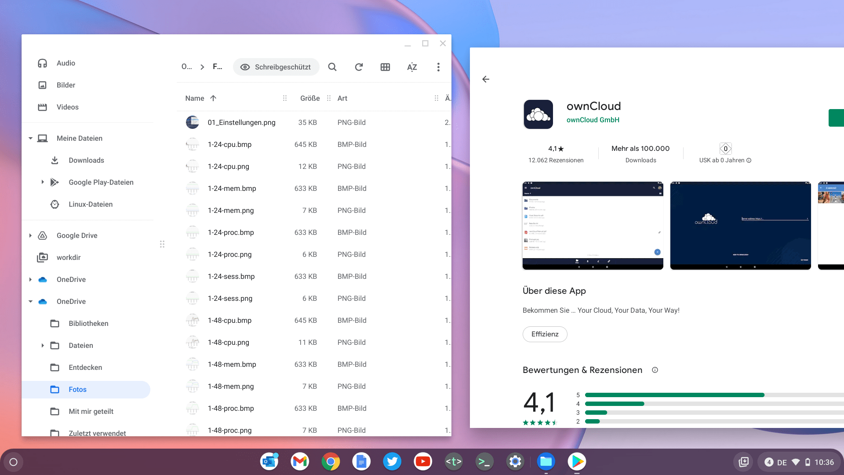
Task: Click the Play Store shelf icon
Action: pos(577,461)
